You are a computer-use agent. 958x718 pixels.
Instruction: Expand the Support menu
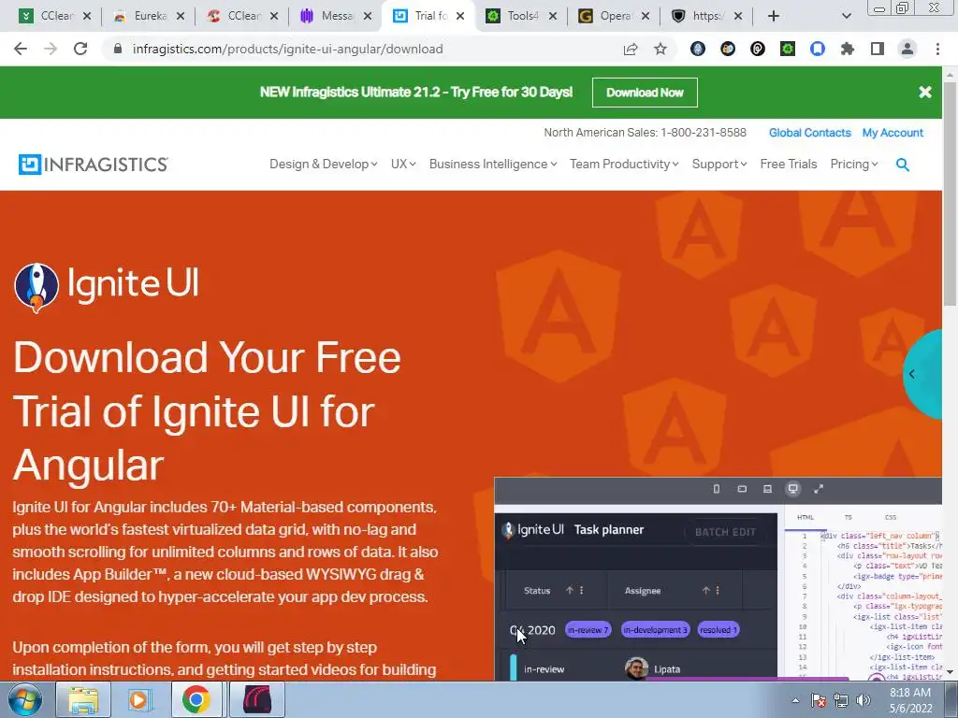click(719, 165)
